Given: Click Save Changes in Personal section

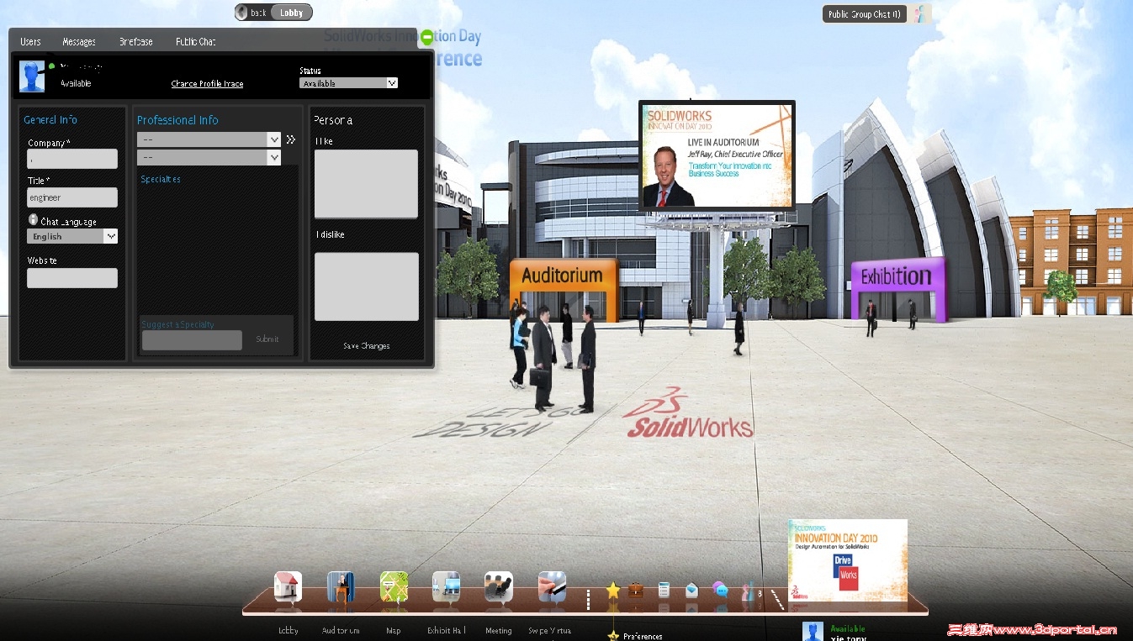Looking at the screenshot, I should (367, 346).
